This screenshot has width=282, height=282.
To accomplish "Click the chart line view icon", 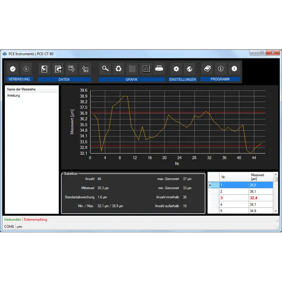I will pyautogui.click(x=146, y=69).
